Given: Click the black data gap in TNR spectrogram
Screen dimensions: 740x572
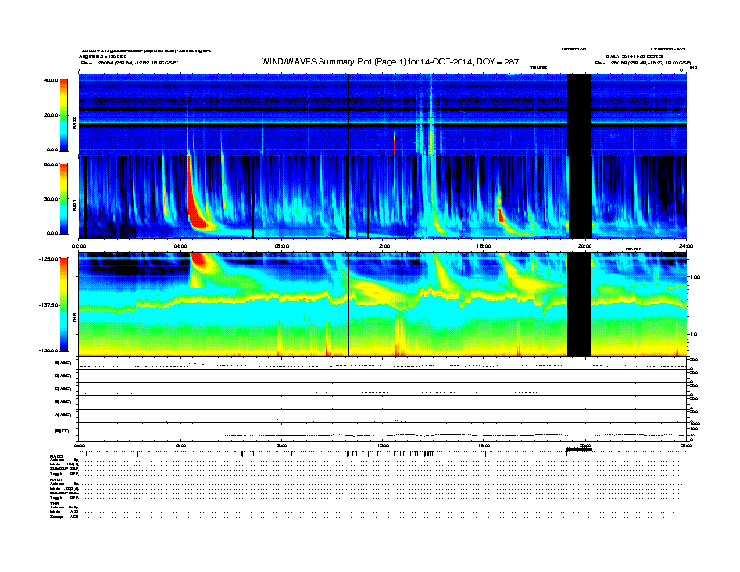Looking at the screenshot, I should click(579, 305).
